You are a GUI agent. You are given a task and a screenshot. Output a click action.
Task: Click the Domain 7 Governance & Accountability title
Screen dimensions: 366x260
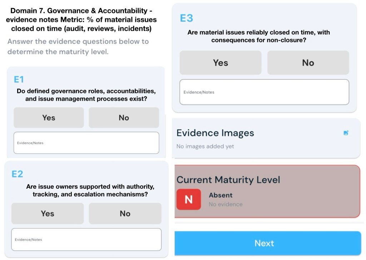click(81, 20)
